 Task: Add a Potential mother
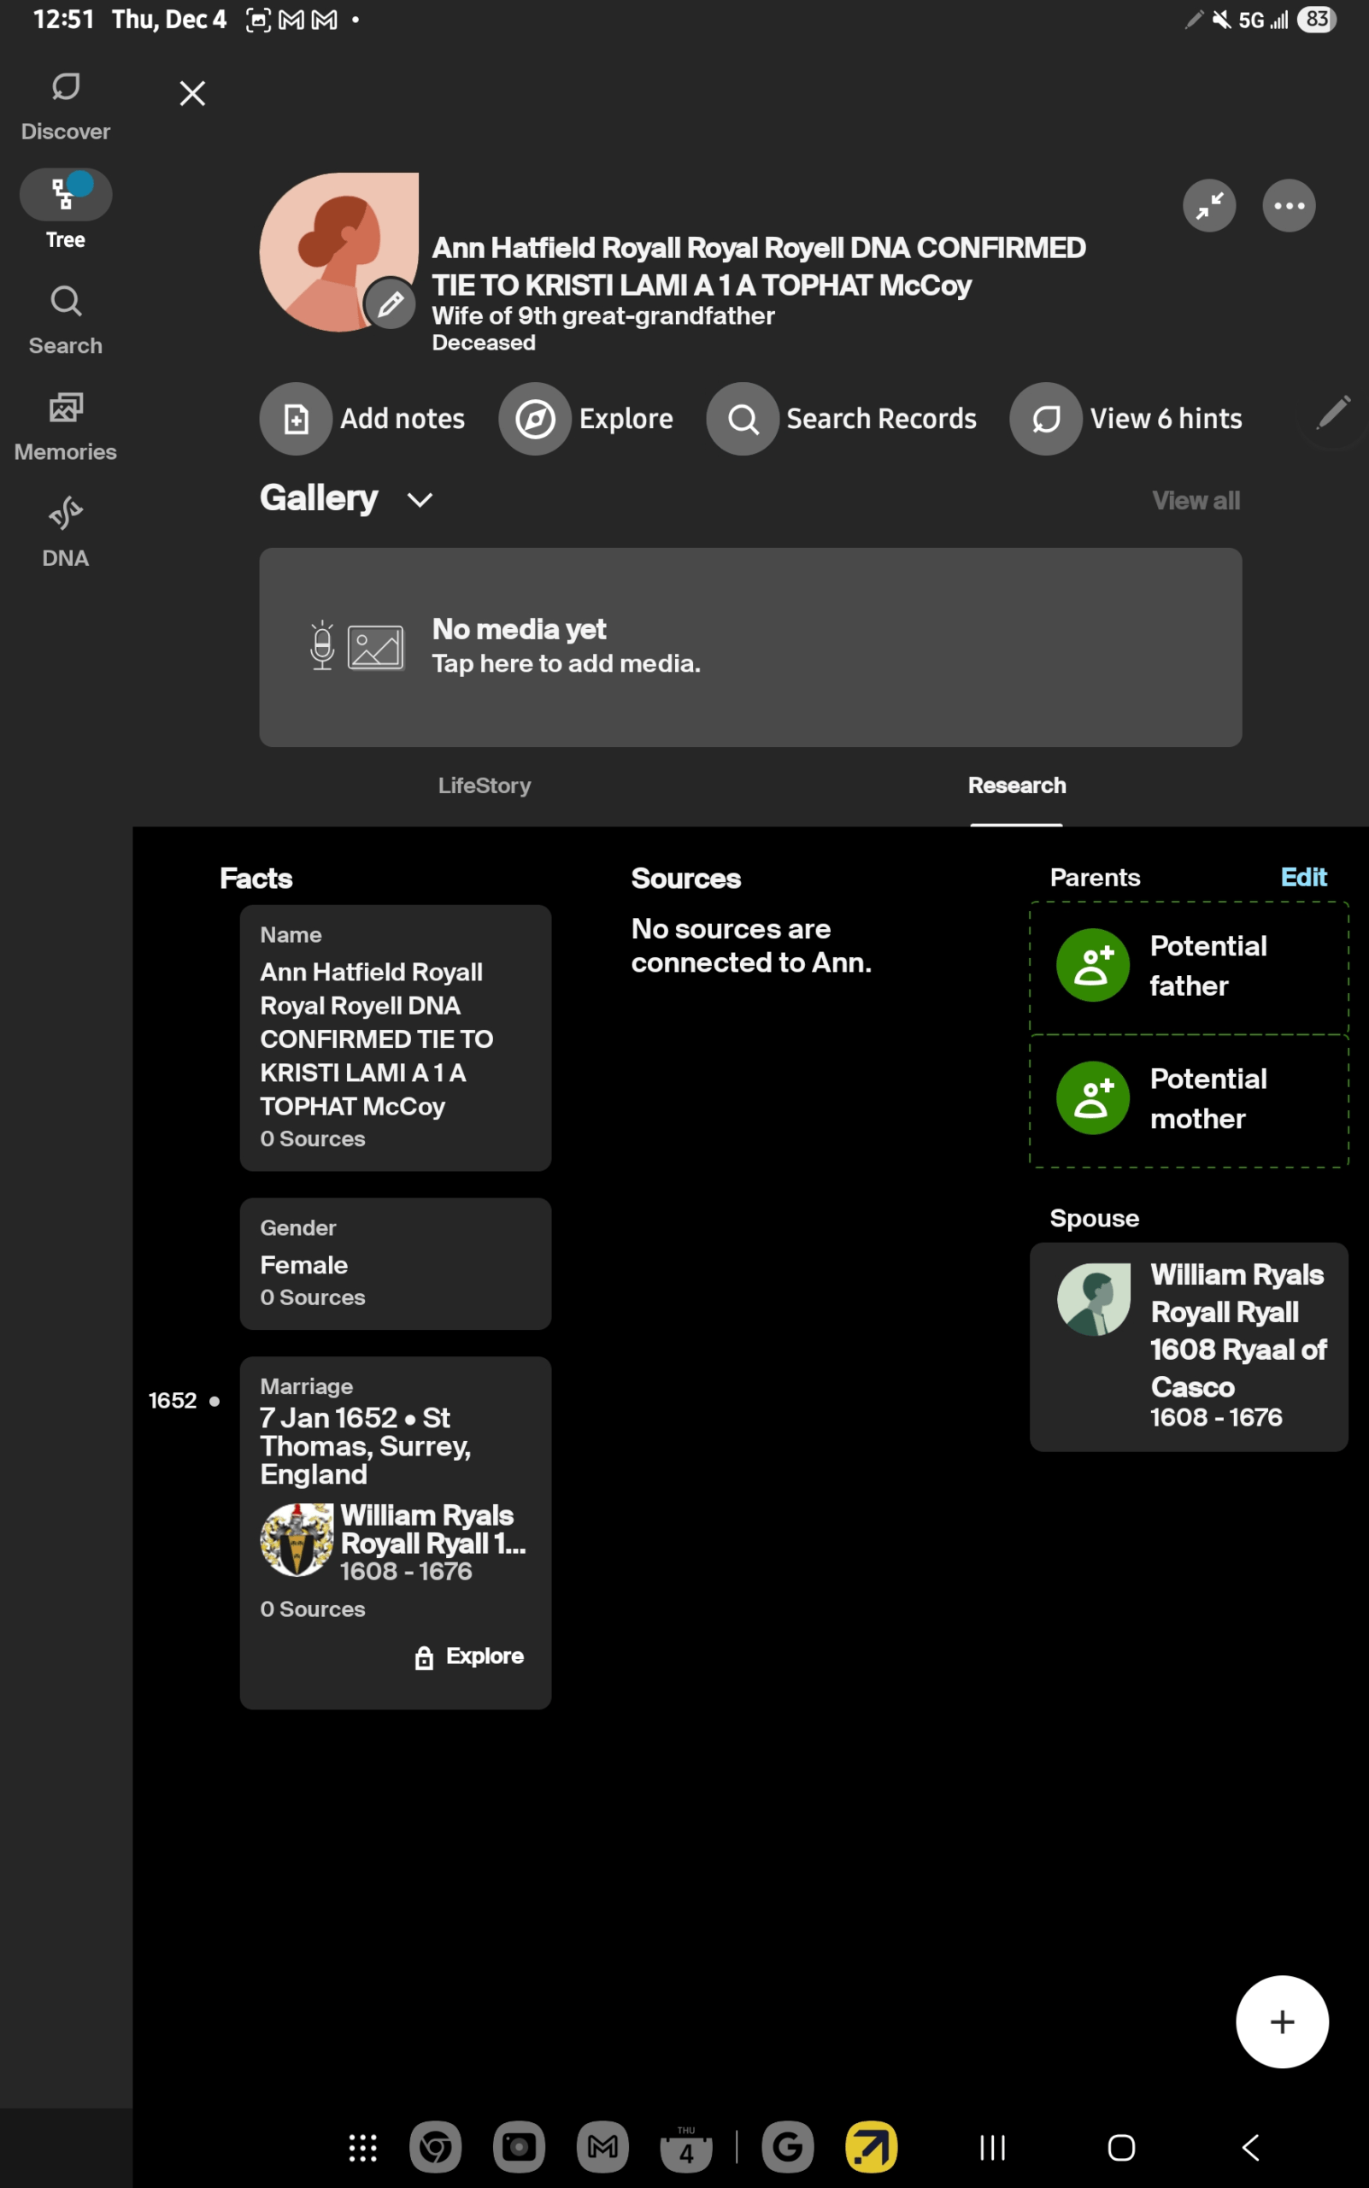coord(1188,1098)
